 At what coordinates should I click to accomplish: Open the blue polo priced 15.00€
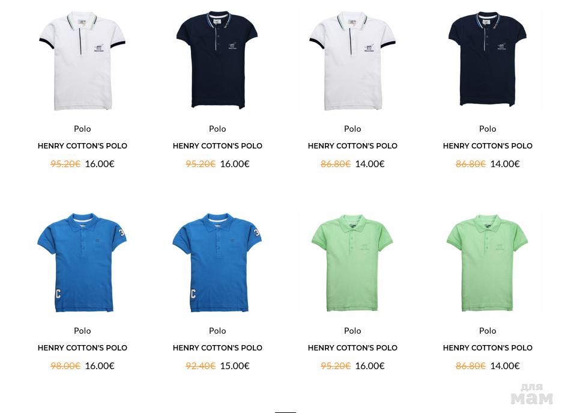tap(217, 263)
